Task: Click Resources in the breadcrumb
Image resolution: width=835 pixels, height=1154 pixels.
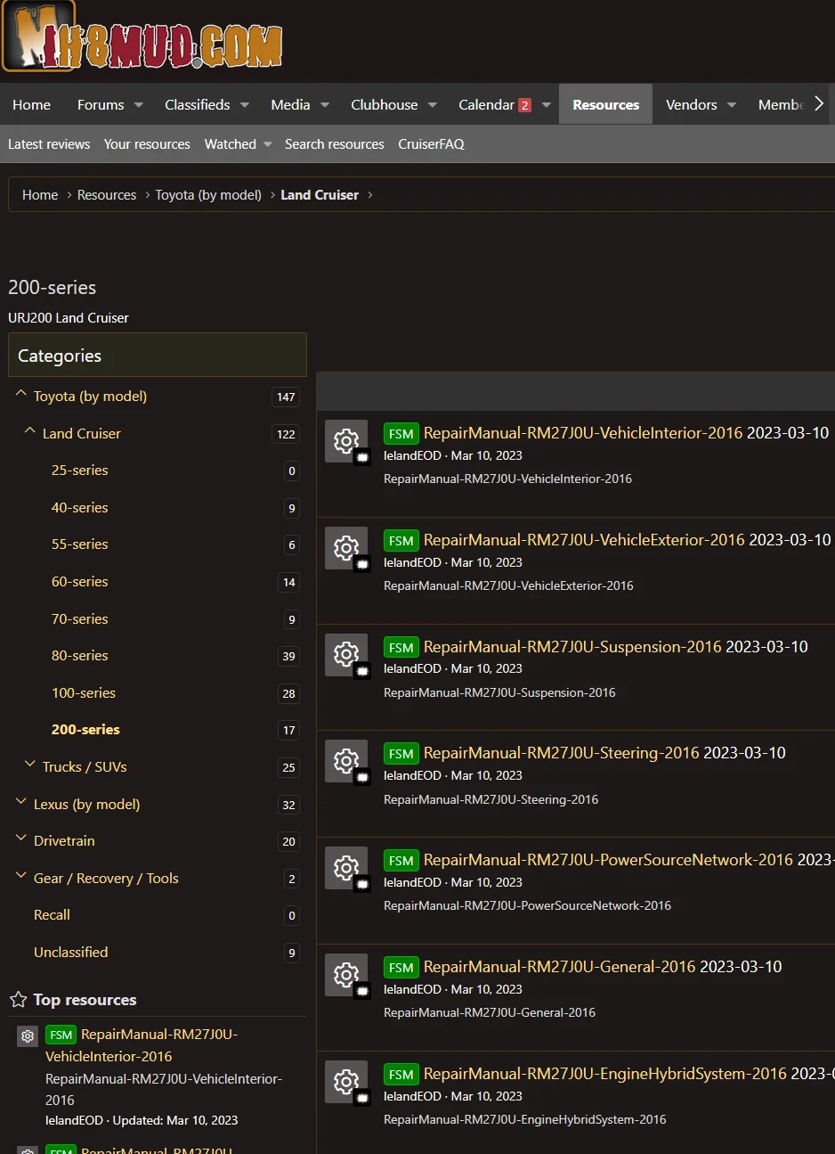Action: pos(107,195)
